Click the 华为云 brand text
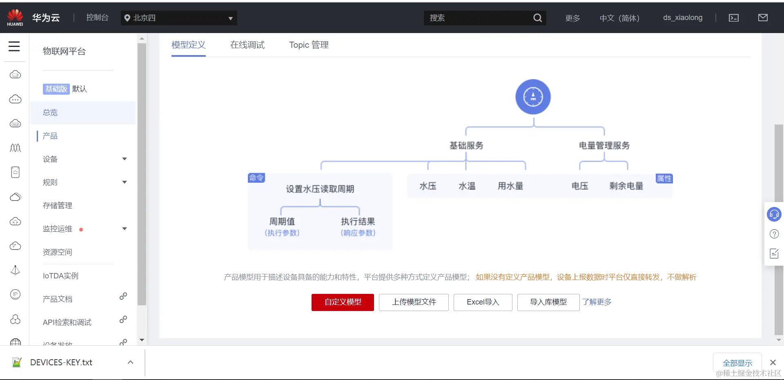This screenshot has width=784, height=380. [46, 18]
